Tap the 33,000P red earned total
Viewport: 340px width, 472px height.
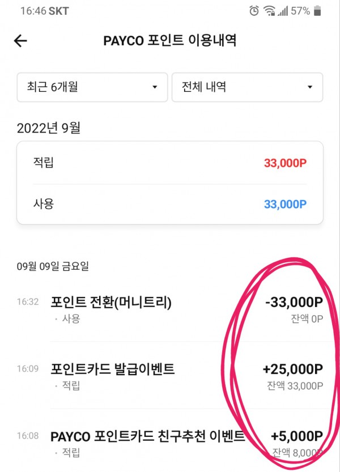pos(285,163)
